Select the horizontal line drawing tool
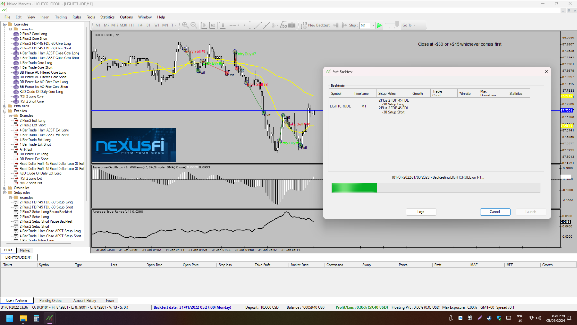This screenshot has height=325, width=577. pos(241,25)
